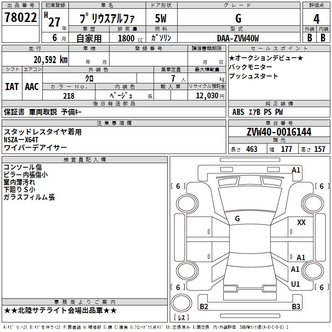332x332 pixels.
Task: Click the B3 mark on rear bumper
Action: (x=296, y=306)
